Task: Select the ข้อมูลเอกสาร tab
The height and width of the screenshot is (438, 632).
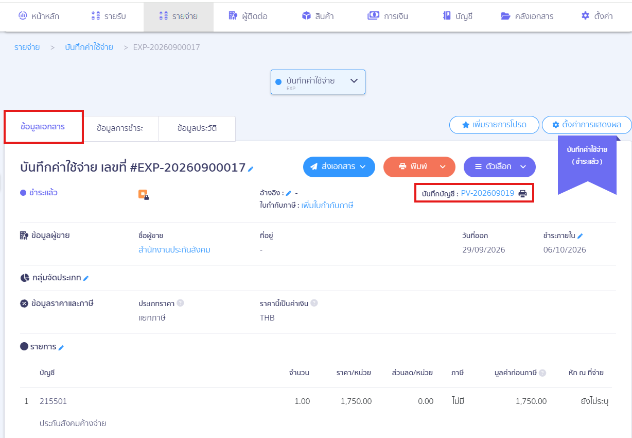Action: 43,127
